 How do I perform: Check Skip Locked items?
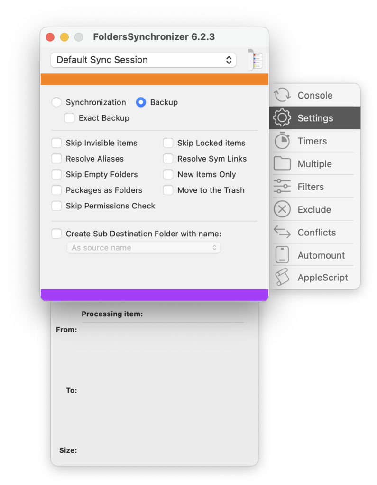[x=168, y=143]
